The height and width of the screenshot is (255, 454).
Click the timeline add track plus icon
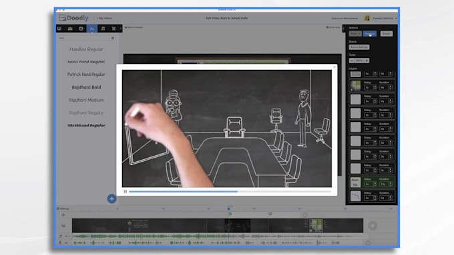63,215
